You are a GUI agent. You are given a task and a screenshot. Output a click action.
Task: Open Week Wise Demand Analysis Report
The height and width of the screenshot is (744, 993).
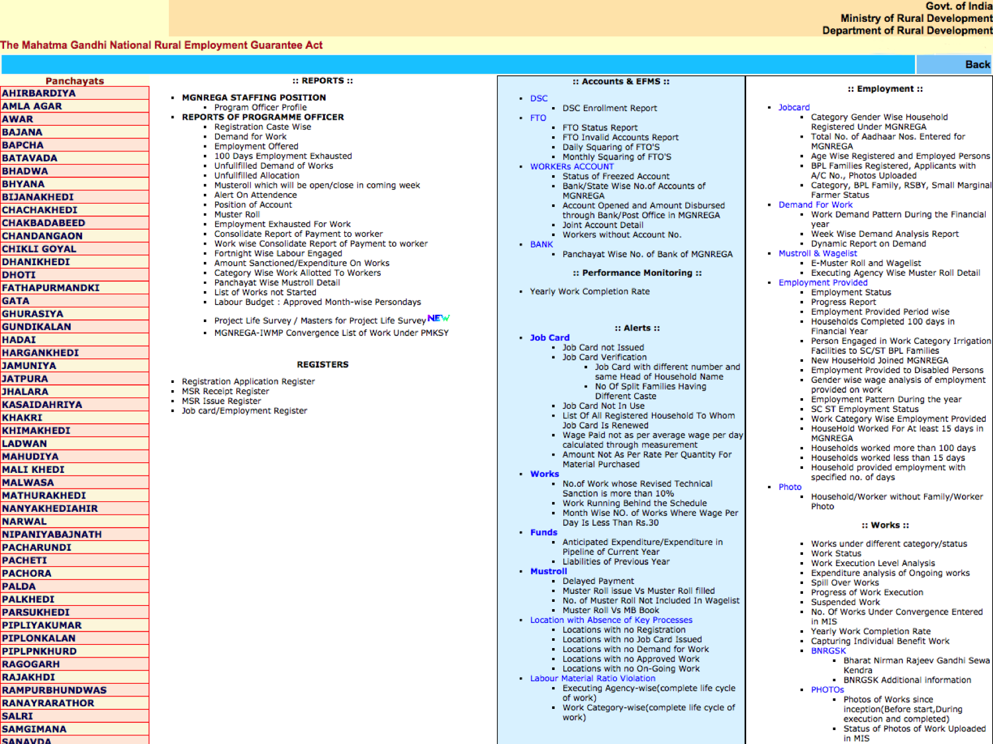[884, 234]
